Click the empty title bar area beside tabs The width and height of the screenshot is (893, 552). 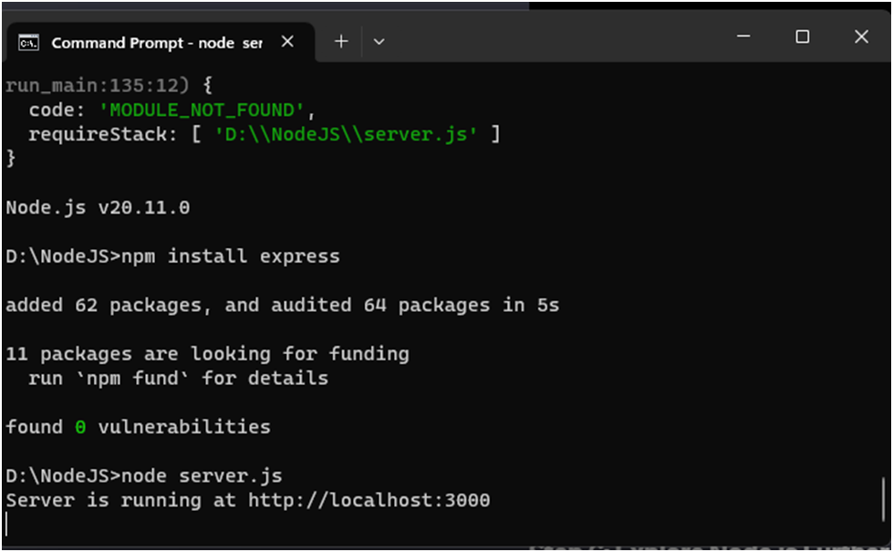click(547, 38)
